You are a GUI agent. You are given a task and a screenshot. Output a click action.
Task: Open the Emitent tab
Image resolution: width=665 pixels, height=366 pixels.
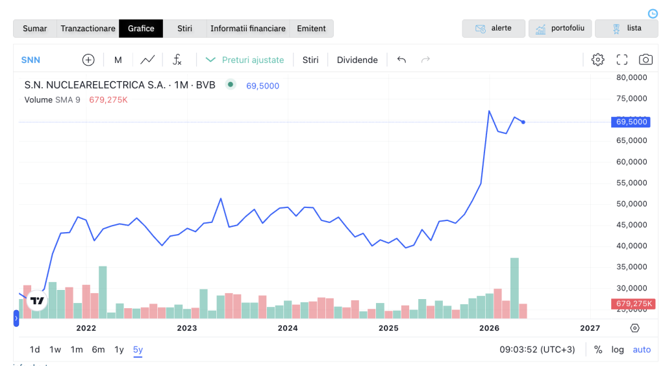(311, 29)
